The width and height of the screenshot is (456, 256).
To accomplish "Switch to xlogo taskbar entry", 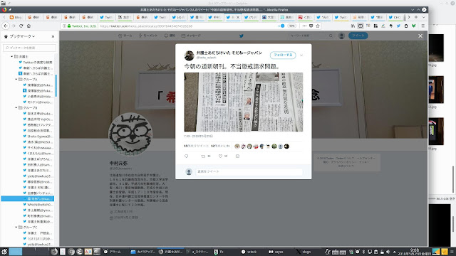I will [304, 252].
